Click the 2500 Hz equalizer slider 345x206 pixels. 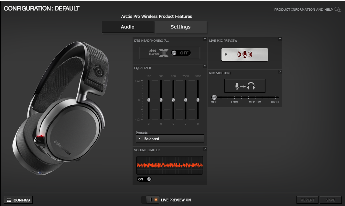pos(186,100)
